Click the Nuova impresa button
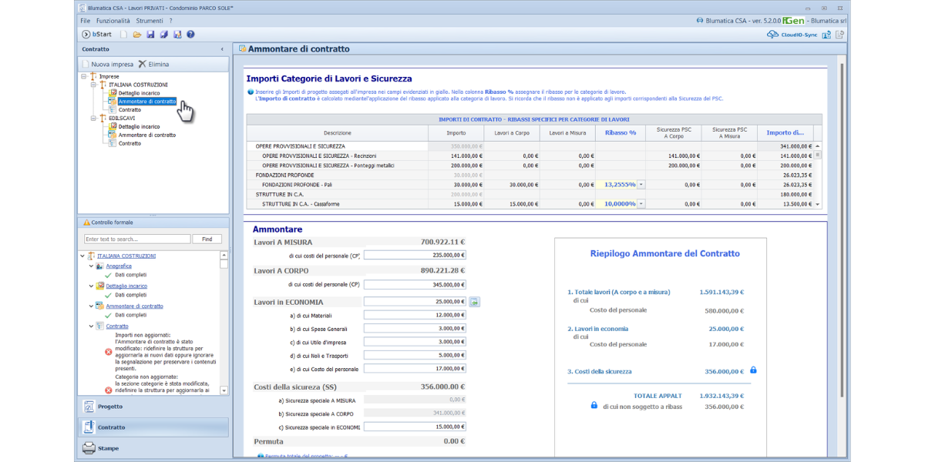 [x=107, y=64]
